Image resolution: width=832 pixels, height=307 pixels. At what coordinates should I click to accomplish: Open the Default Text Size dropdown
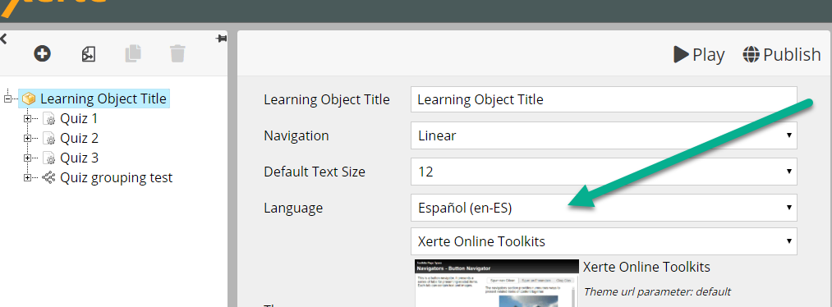pyautogui.click(x=604, y=172)
